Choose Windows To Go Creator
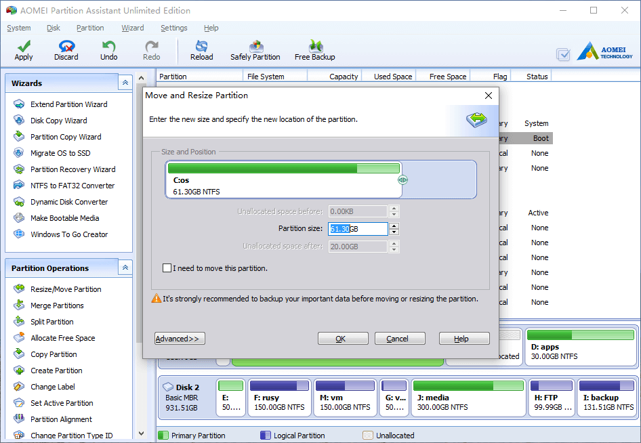 coord(69,234)
